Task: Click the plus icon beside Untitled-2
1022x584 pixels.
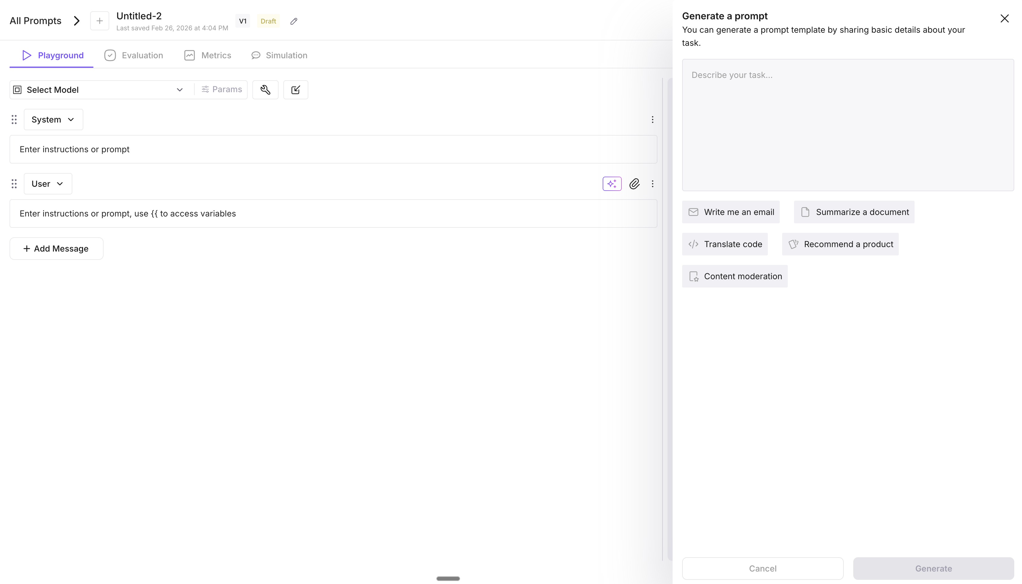Action: [99, 21]
